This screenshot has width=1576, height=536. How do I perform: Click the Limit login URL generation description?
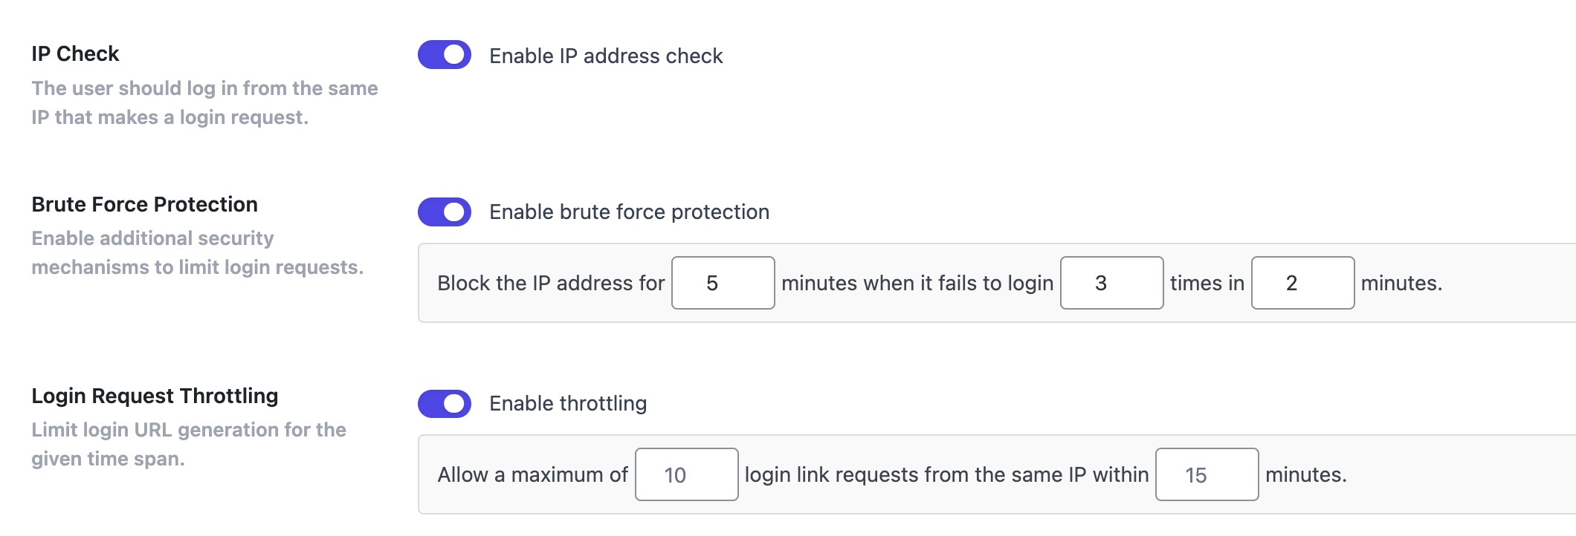click(x=188, y=443)
